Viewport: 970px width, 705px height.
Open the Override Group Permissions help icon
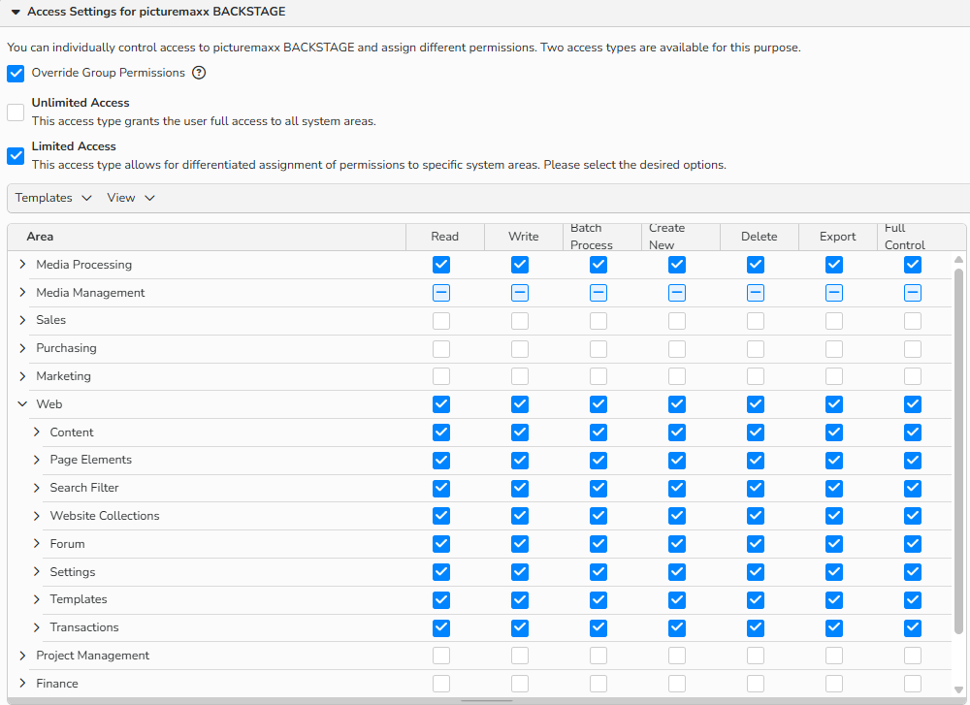(199, 73)
